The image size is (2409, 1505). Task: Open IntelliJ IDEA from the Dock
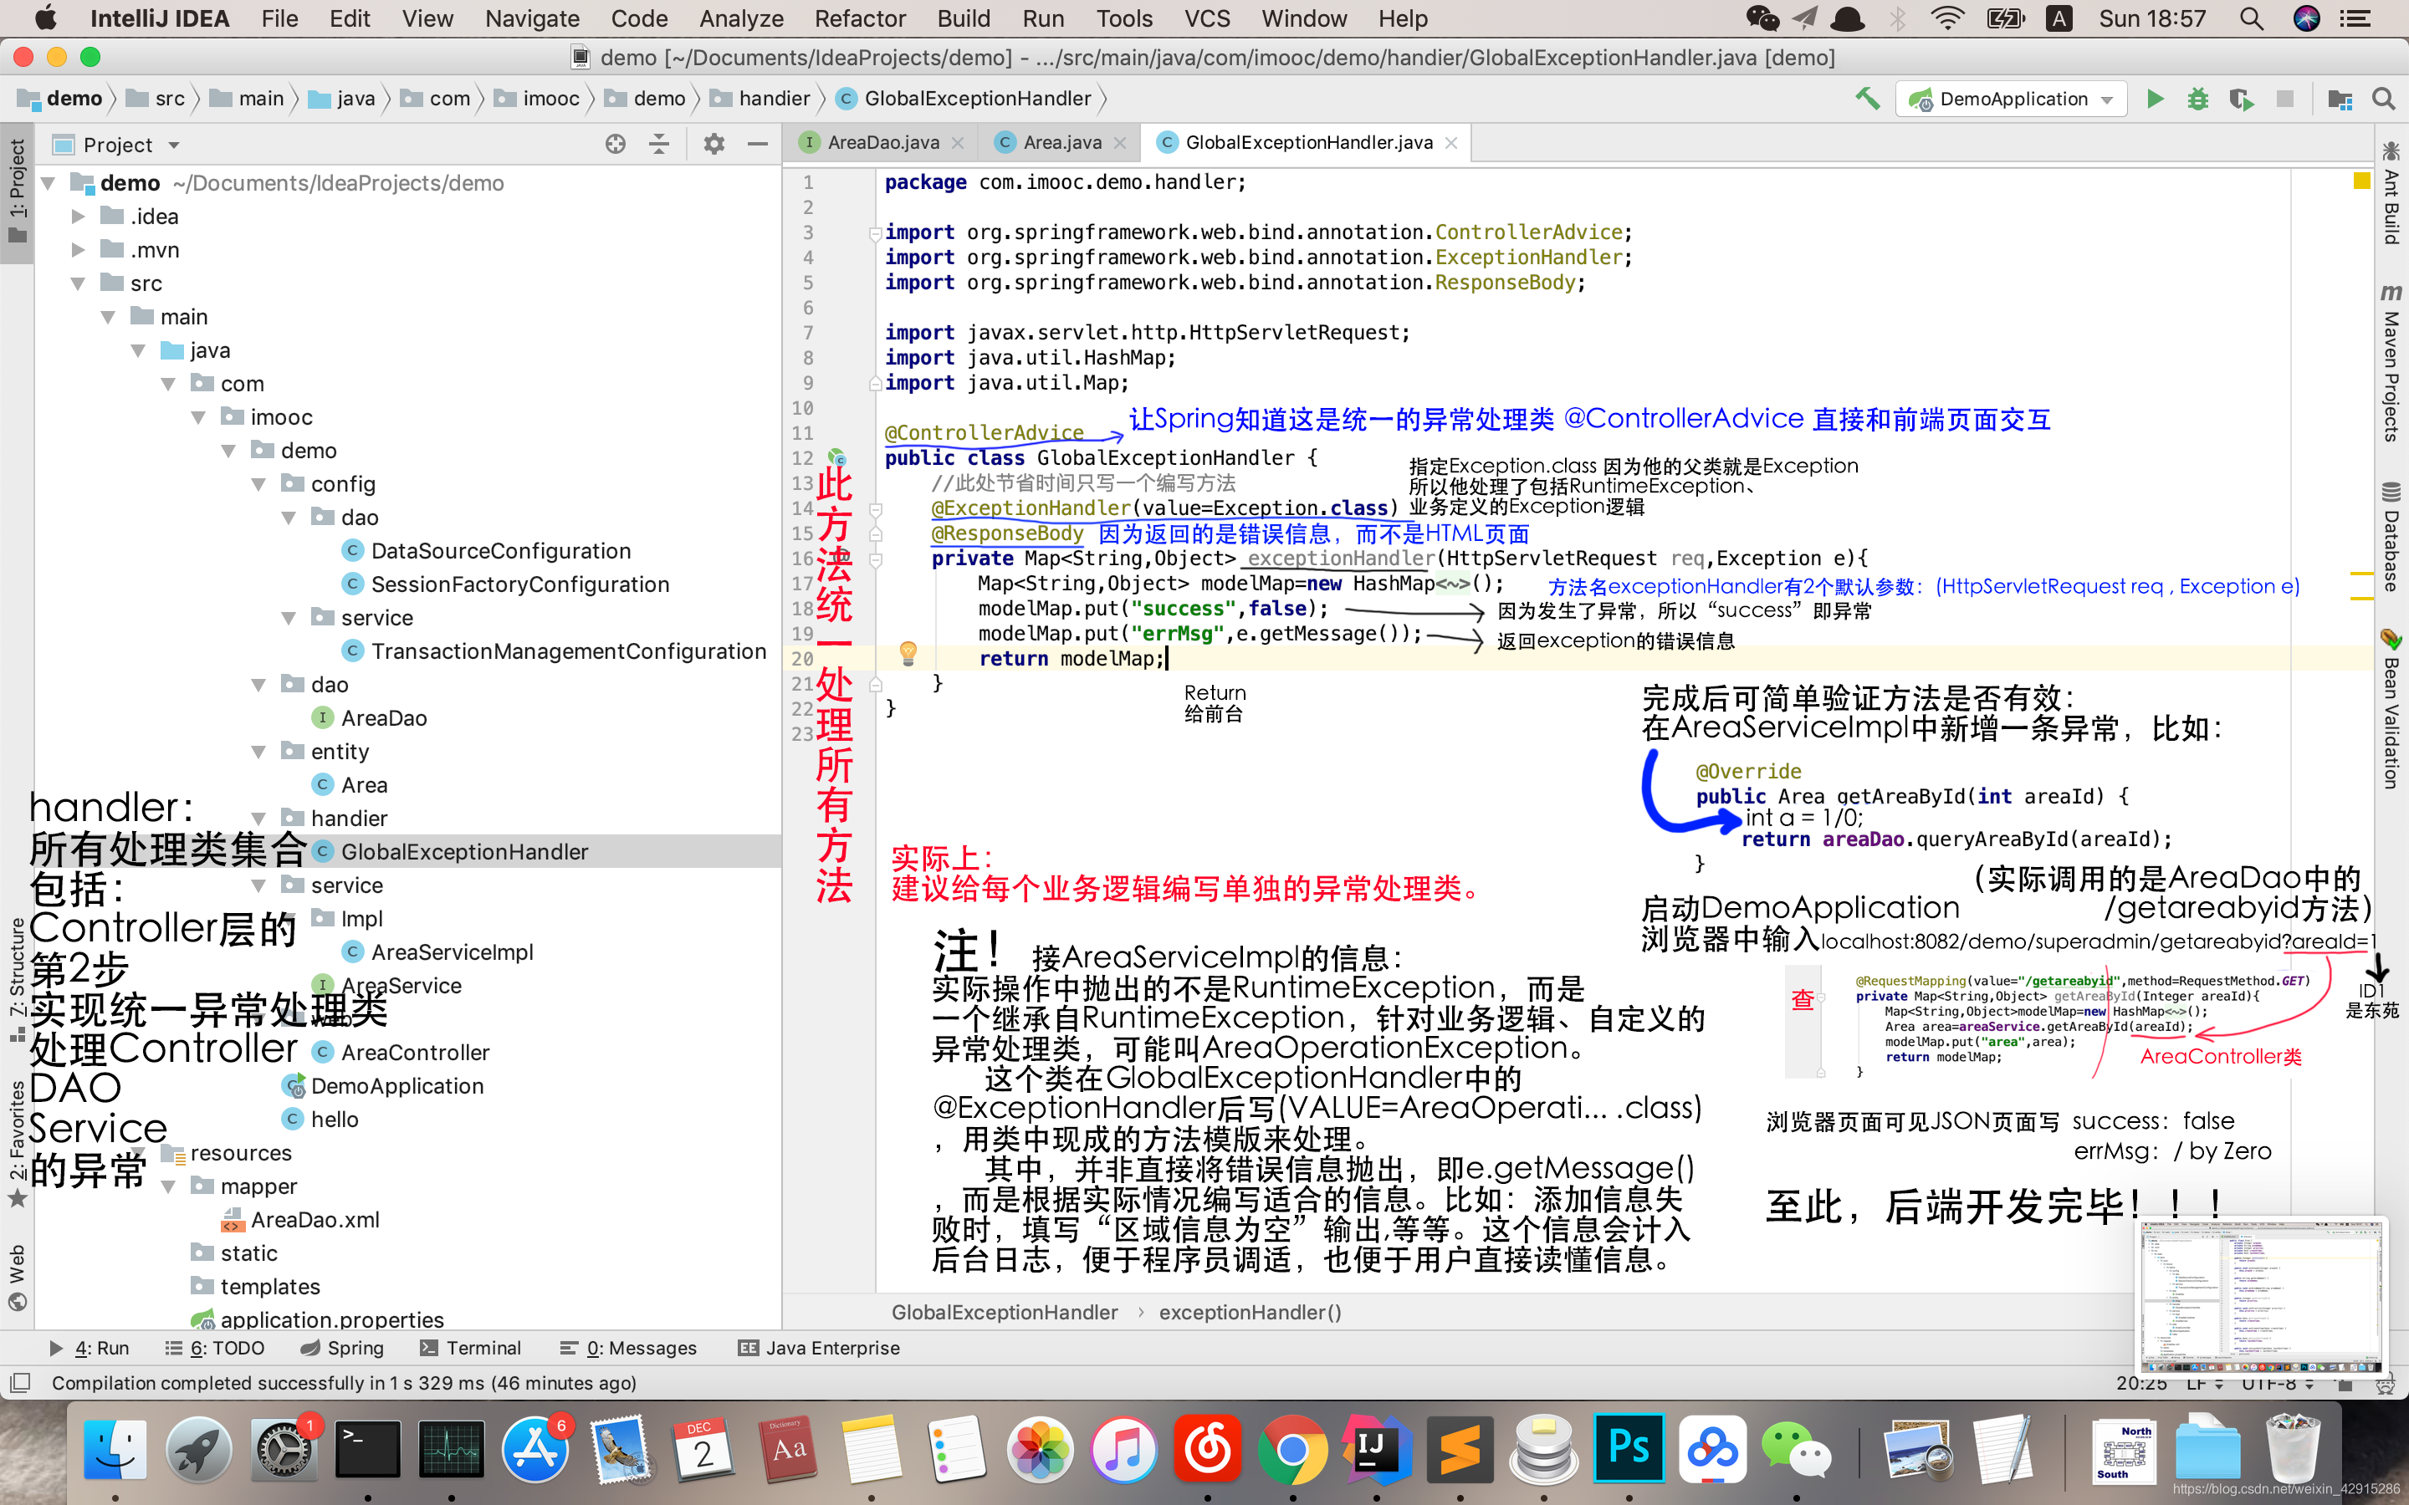pyautogui.click(x=1375, y=1449)
